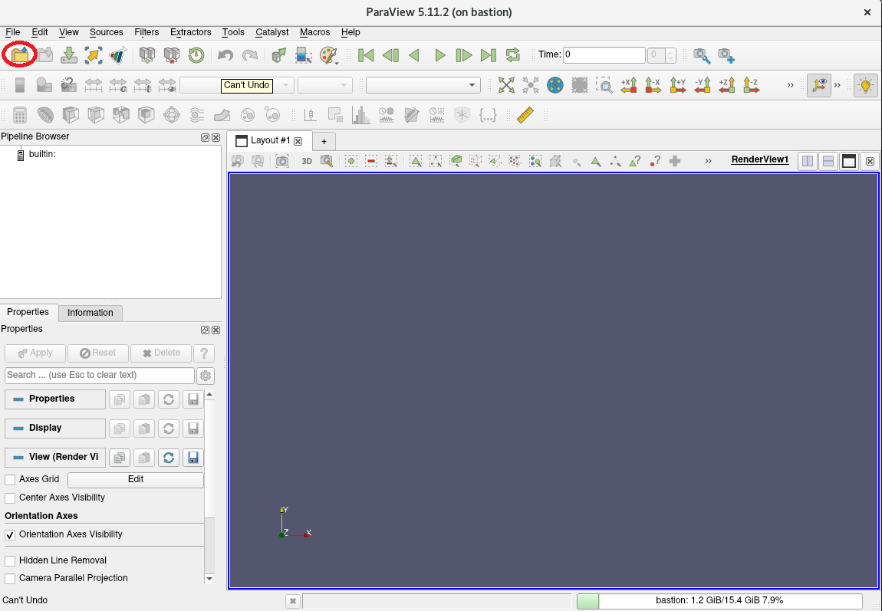Collapse the Display properties section
882x611 pixels.
coord(55,428)
